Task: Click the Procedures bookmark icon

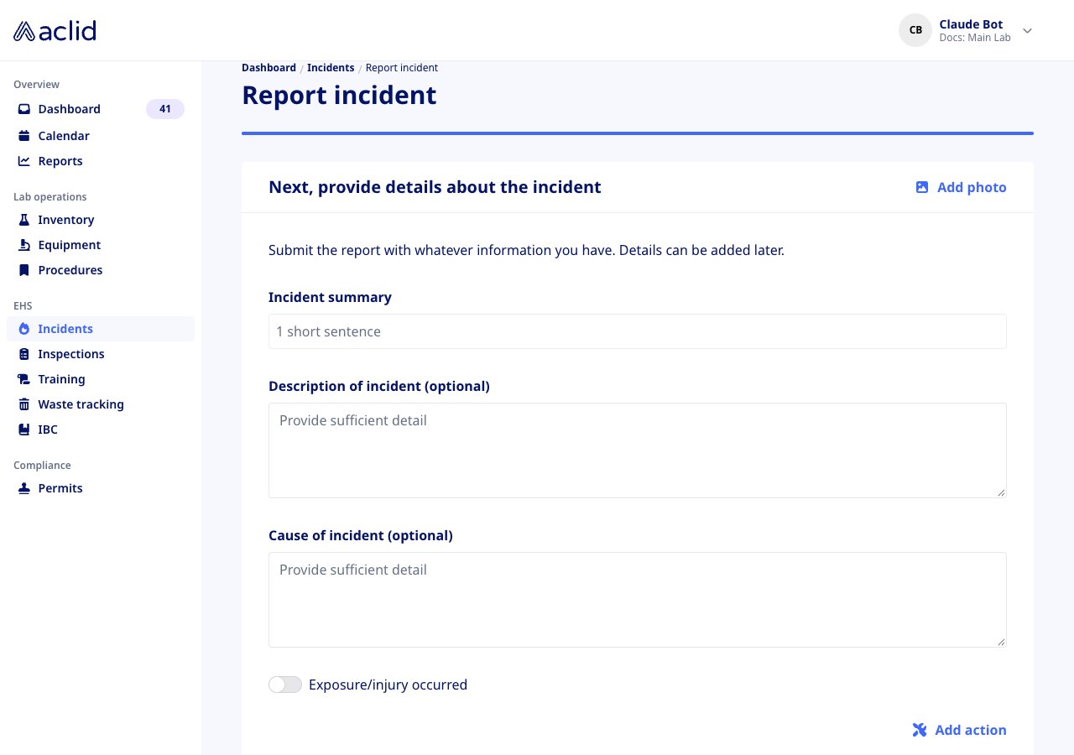Action: [24, 270]
